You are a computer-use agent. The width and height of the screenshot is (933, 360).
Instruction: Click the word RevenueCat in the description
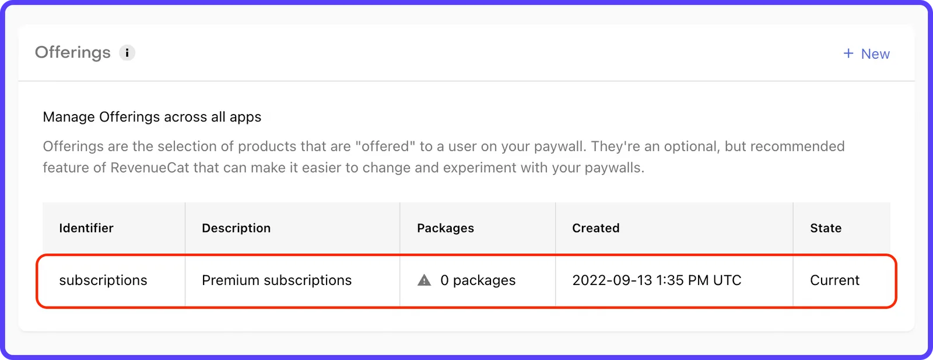point(150,168)
